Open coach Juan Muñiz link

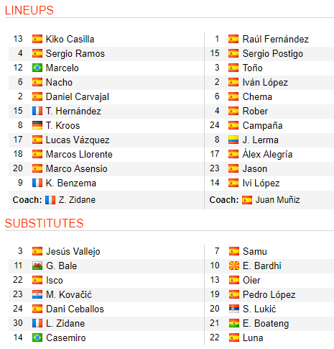[x=277, y=200]
